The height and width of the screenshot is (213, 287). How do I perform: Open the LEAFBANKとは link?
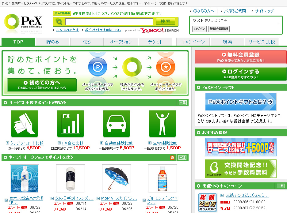pos(67,30)
